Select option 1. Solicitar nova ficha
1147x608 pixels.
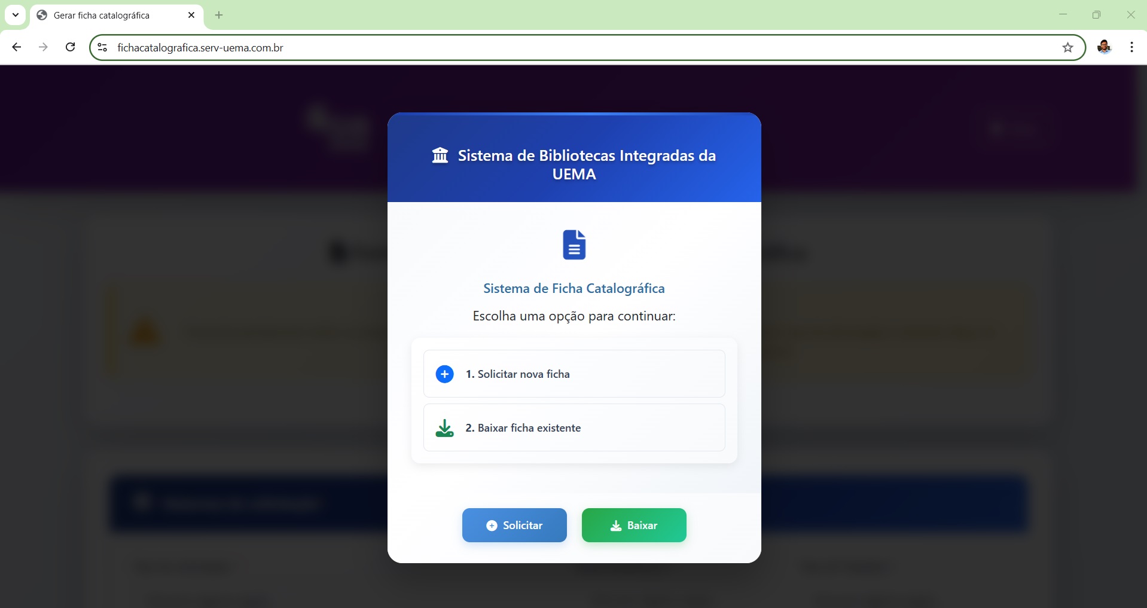[574, 374]
